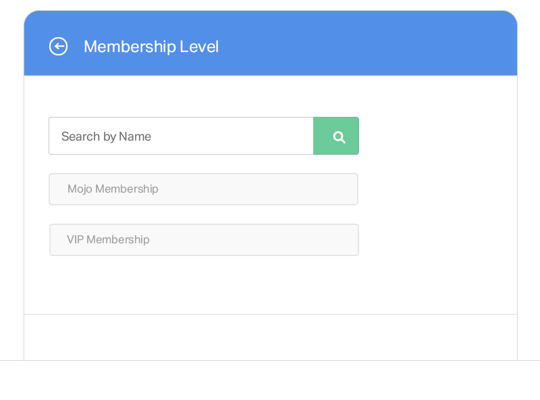540x400 pixels.
Task: Click the magnifying glass search icon
Action: pyautogui.click(x=340, y=137)
